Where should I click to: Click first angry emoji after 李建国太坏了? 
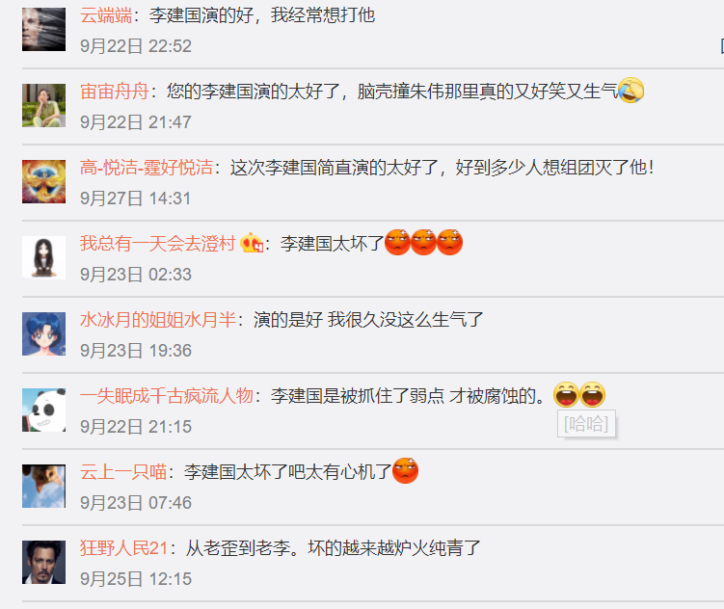pos(397,242)
